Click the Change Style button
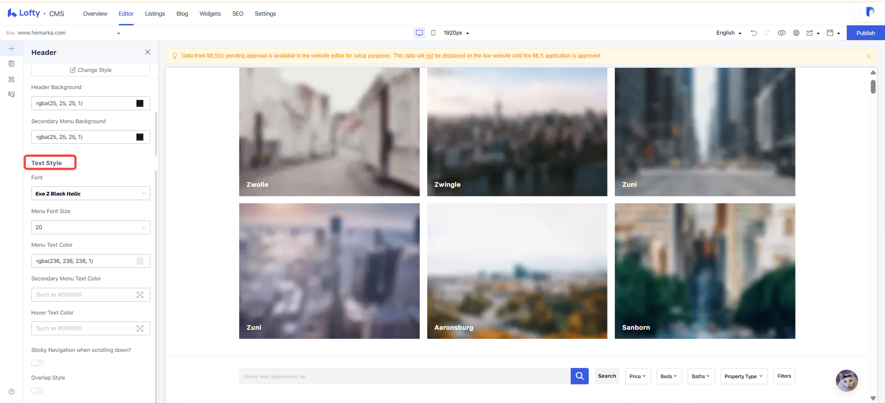The image size is (885, 404). click(91, 70)
